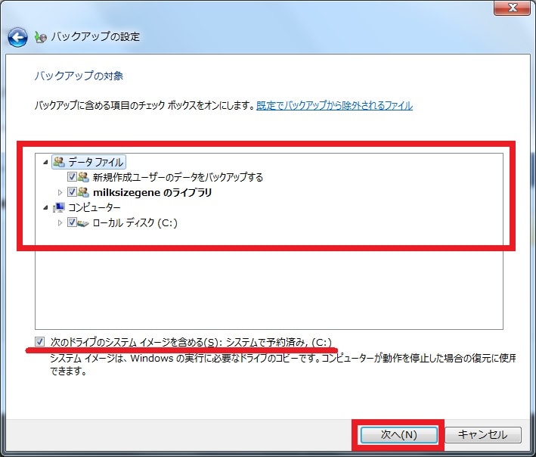Toggle the system image include checkbox
The width and height of the screenshot is (536, 457).
pyautogui.click(x=39, y=341)
